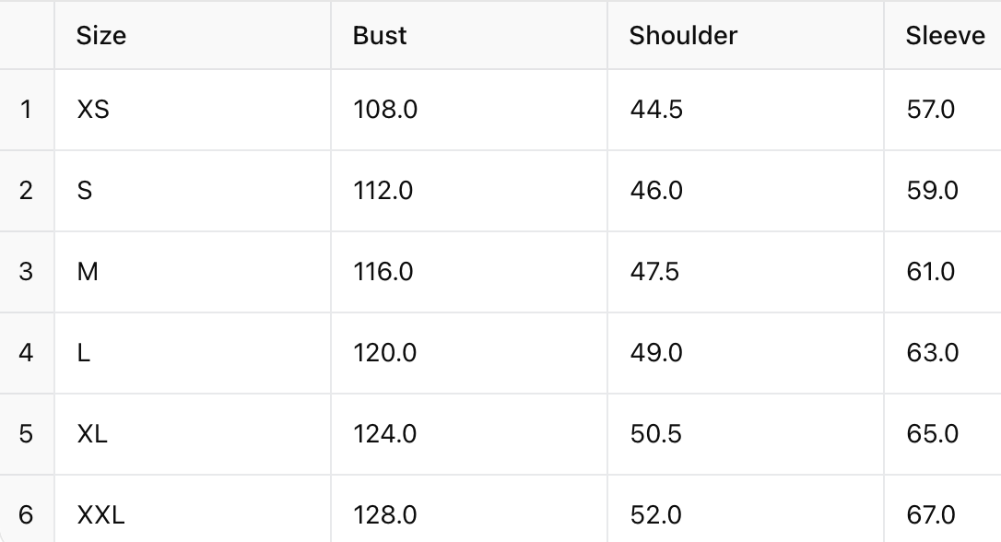Select the Bust value 116.0 cell
Screen dimensions: 1001x542
[383, 272]
